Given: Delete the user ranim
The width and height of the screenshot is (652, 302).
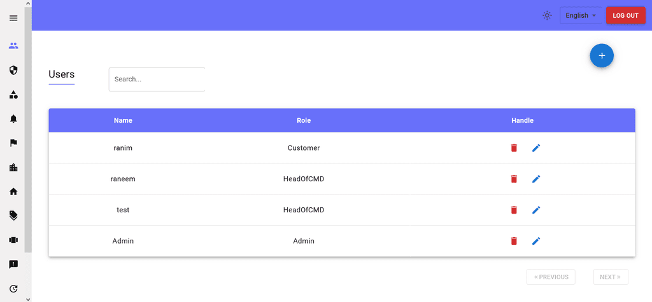Looking at the screenshot, I should click(x=514, y=148).
